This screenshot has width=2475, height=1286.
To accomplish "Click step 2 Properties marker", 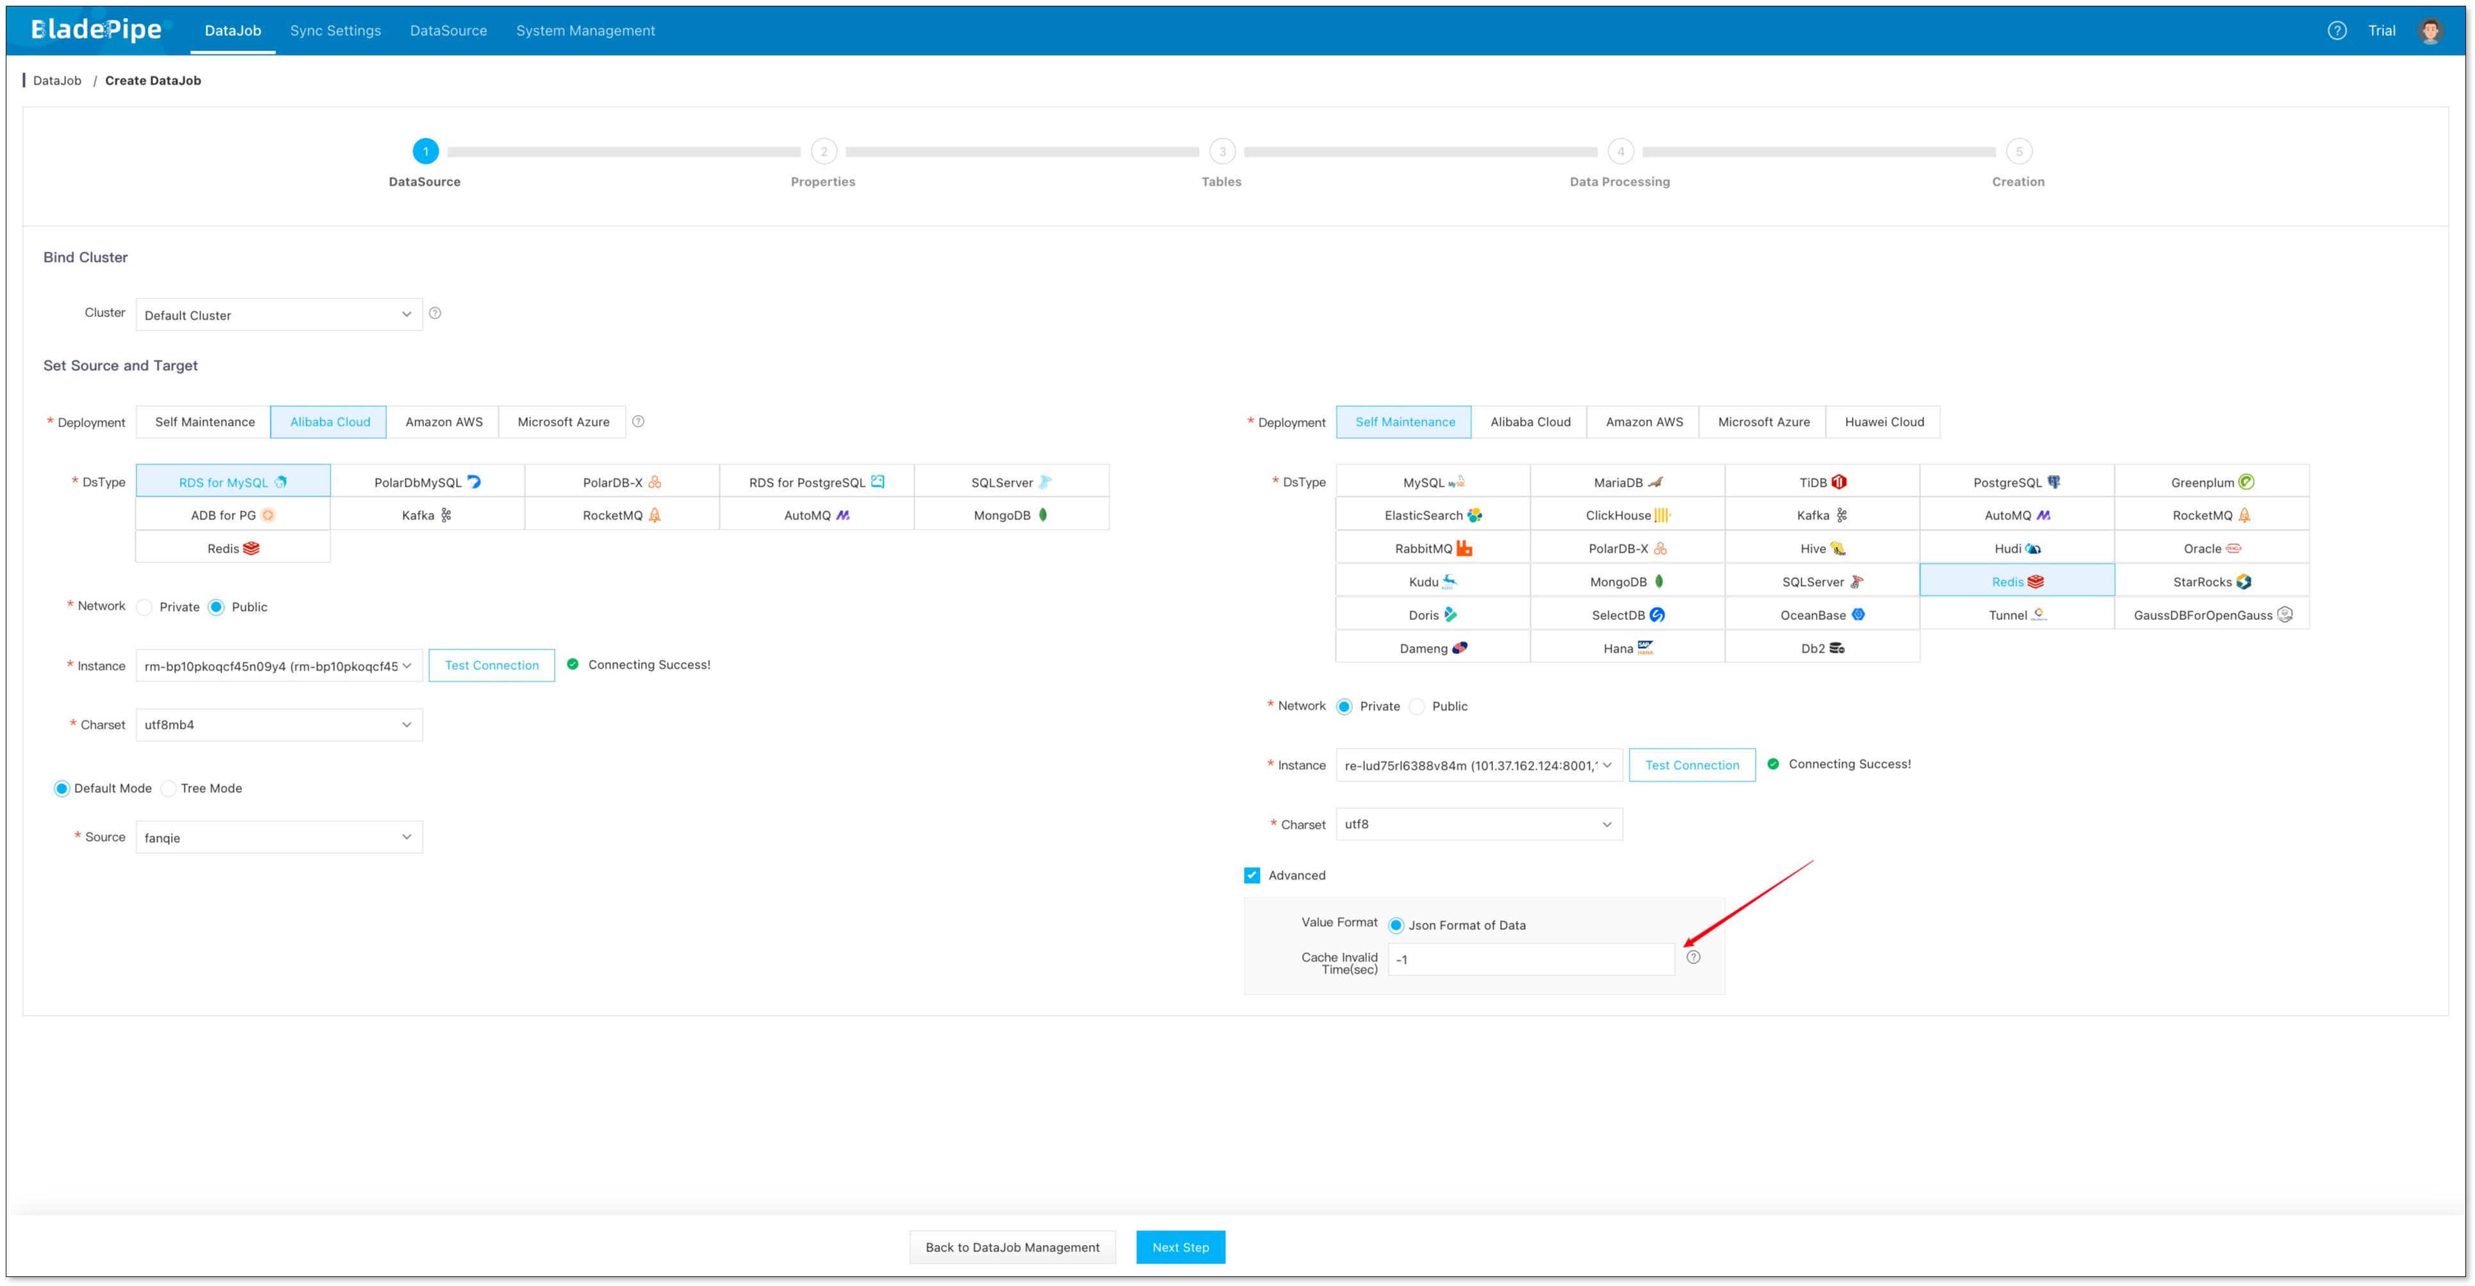I will pyautogui.click(x=824, y=152).
